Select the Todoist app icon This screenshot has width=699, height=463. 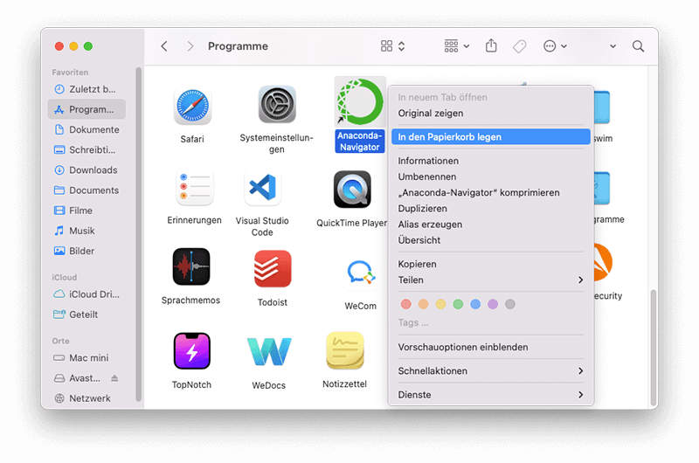[273, 268]
